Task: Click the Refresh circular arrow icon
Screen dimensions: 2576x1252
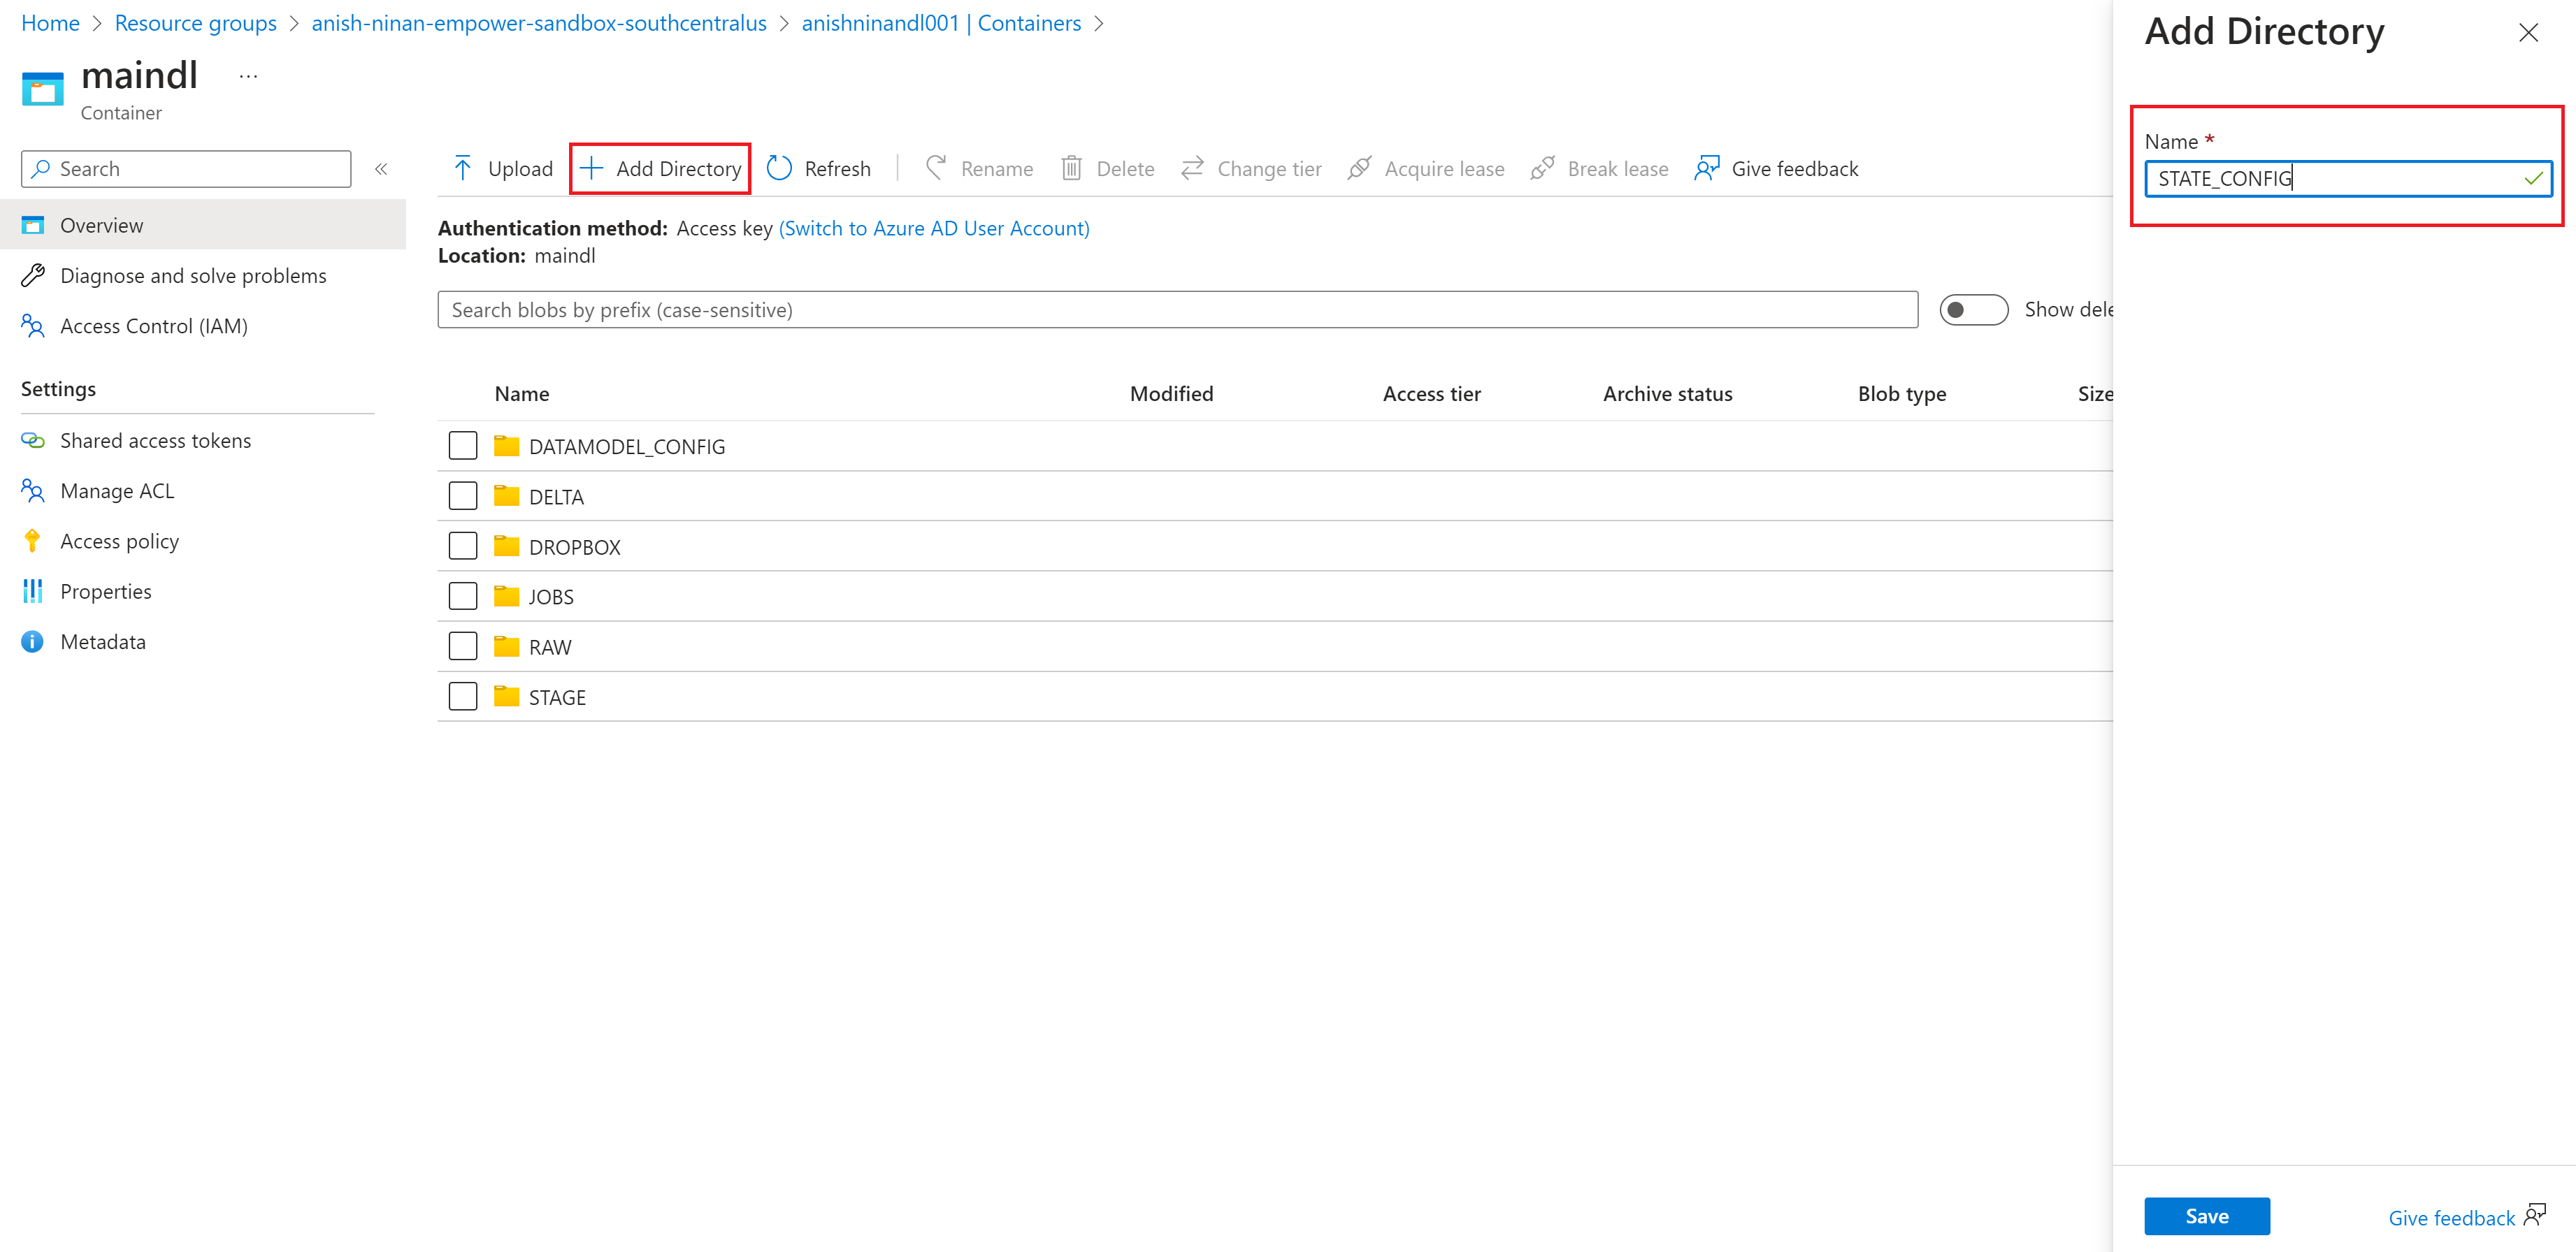Action: (779, 168)
